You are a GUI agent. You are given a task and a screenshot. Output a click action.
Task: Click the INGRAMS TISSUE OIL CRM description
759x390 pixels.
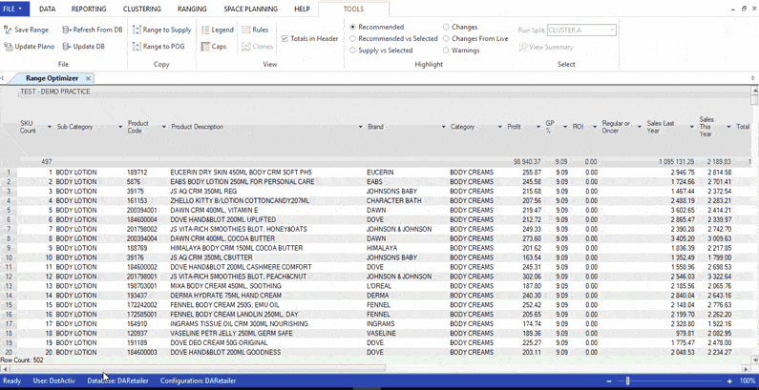239,324
